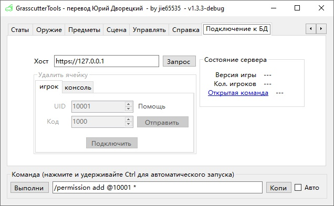Viewport: 334px width, 206px height.
Task: Click the Код number field showing 1000
Action: point(98,122)
